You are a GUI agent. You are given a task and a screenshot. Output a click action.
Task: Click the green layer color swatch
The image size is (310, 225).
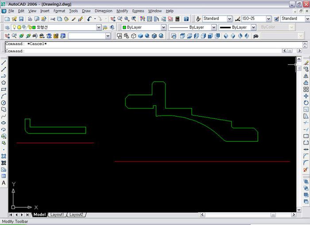[34, 27]
